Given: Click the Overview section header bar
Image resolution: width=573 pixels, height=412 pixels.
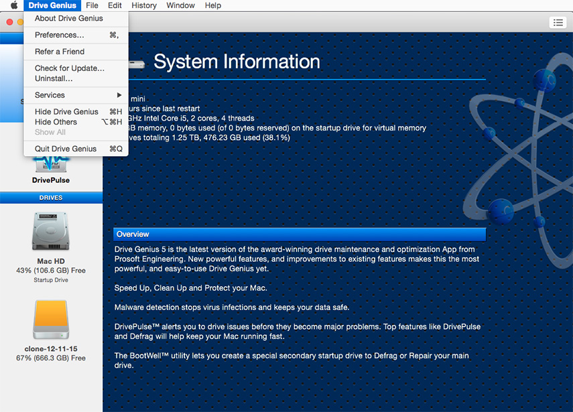Looking at the screenshot, I should (300, 234).
